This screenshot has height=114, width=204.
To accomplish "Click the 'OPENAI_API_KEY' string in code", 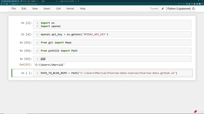I will point(94,34).
